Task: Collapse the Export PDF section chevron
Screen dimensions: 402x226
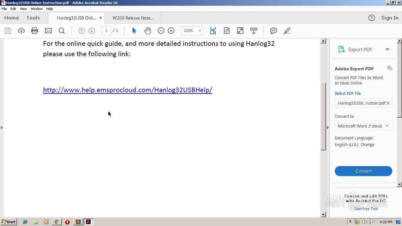Action: (388, 49)
